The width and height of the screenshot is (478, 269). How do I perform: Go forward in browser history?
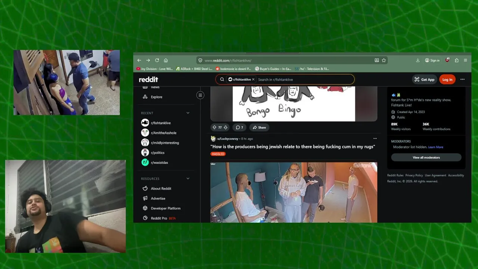[148, 60]
